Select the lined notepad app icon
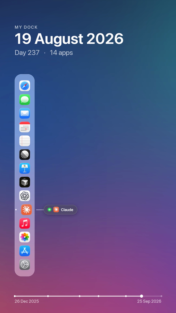176x313 pixels. coord(24,141)
